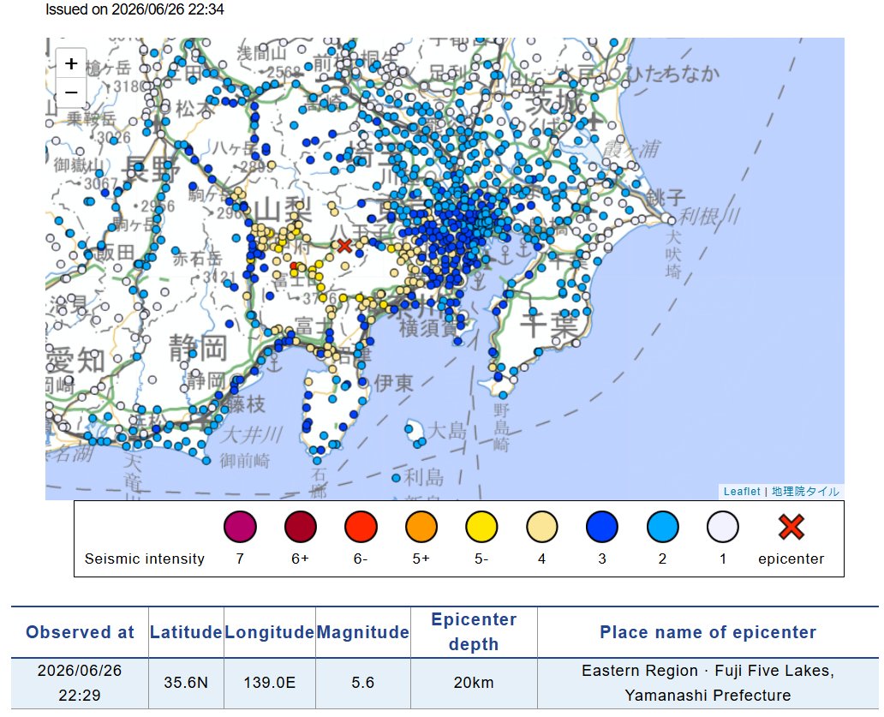Click the 静岡 label on the map

(199, 348)
